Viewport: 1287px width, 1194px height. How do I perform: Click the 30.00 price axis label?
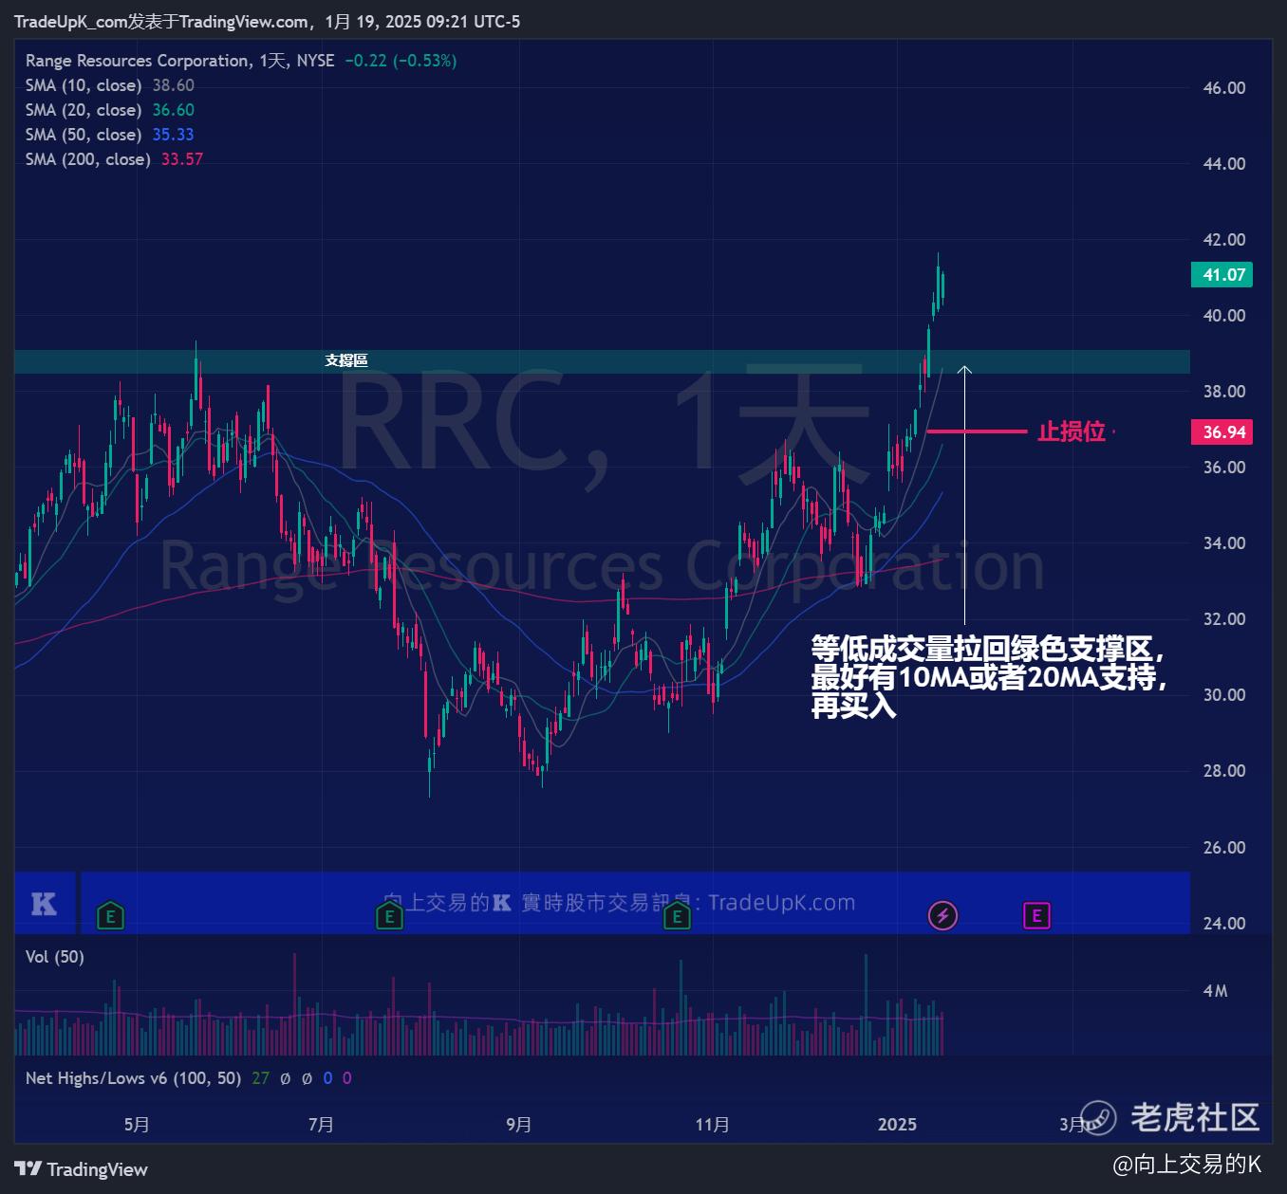click(x=1224, y=695)
